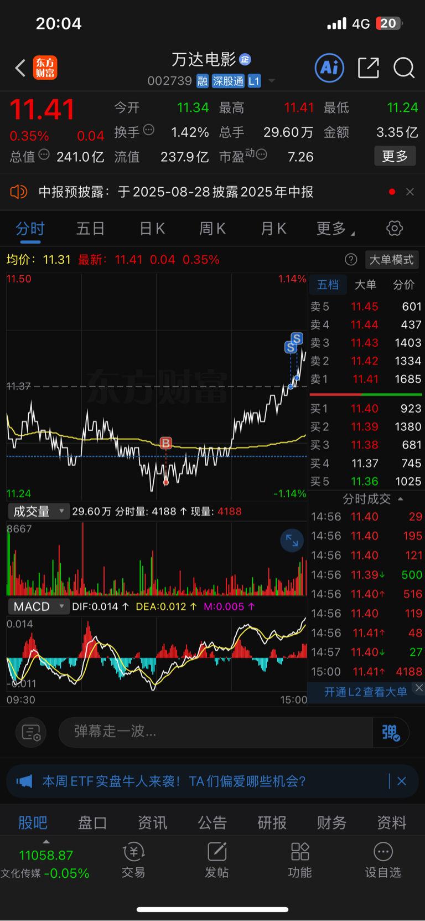
Task: Tap L1 level tag
Action: click(x=254, y=81)
